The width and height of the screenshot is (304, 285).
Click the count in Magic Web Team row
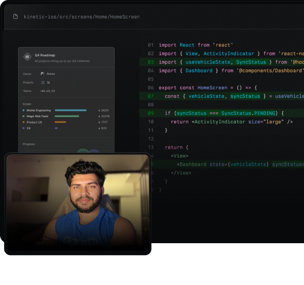click(105, 116)
